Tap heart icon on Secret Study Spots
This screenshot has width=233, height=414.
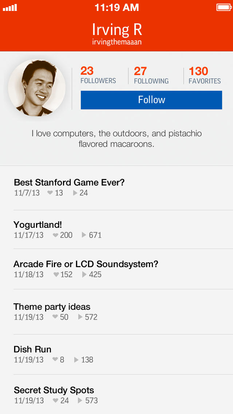[56, 401]
